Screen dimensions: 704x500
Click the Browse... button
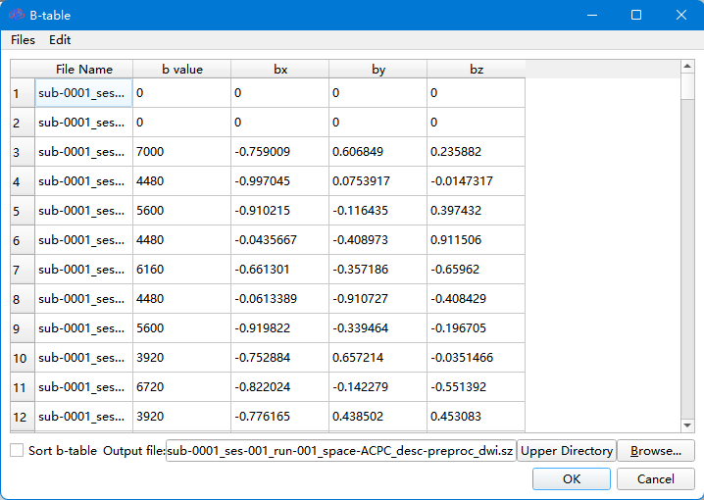pyautogui.click(x=656, y=451)
